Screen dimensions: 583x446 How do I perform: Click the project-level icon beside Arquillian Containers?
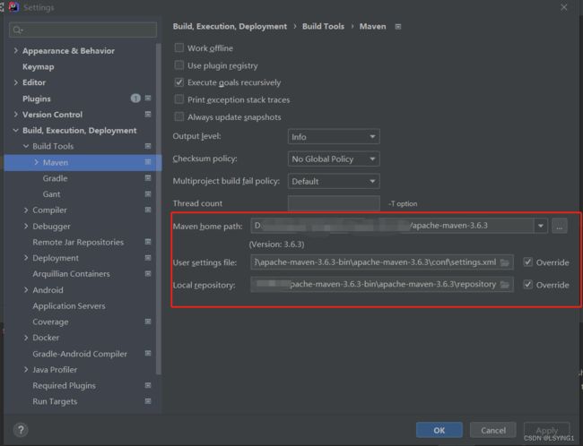point(148,274)
